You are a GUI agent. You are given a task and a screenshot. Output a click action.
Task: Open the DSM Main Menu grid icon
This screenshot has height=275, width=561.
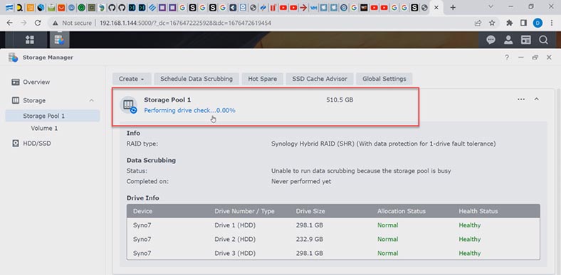pyautogui.click(x=30, y=40)
